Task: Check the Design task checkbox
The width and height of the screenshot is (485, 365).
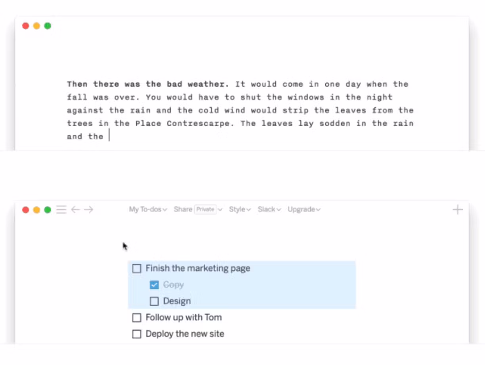Action: (x=154, y=301)
